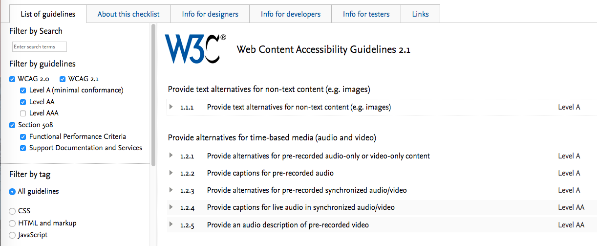Enable the Level AAA checkbox

[x=23, y=113]
